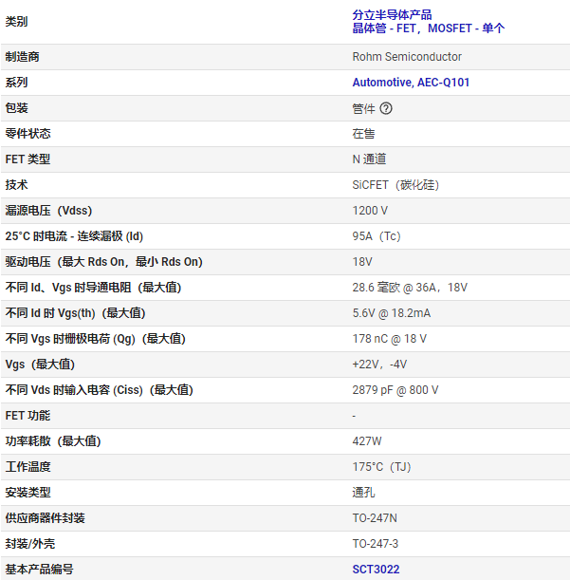Click the Rohm Semiconductor manufacturer value
The image size is (570, 580).
407,57
